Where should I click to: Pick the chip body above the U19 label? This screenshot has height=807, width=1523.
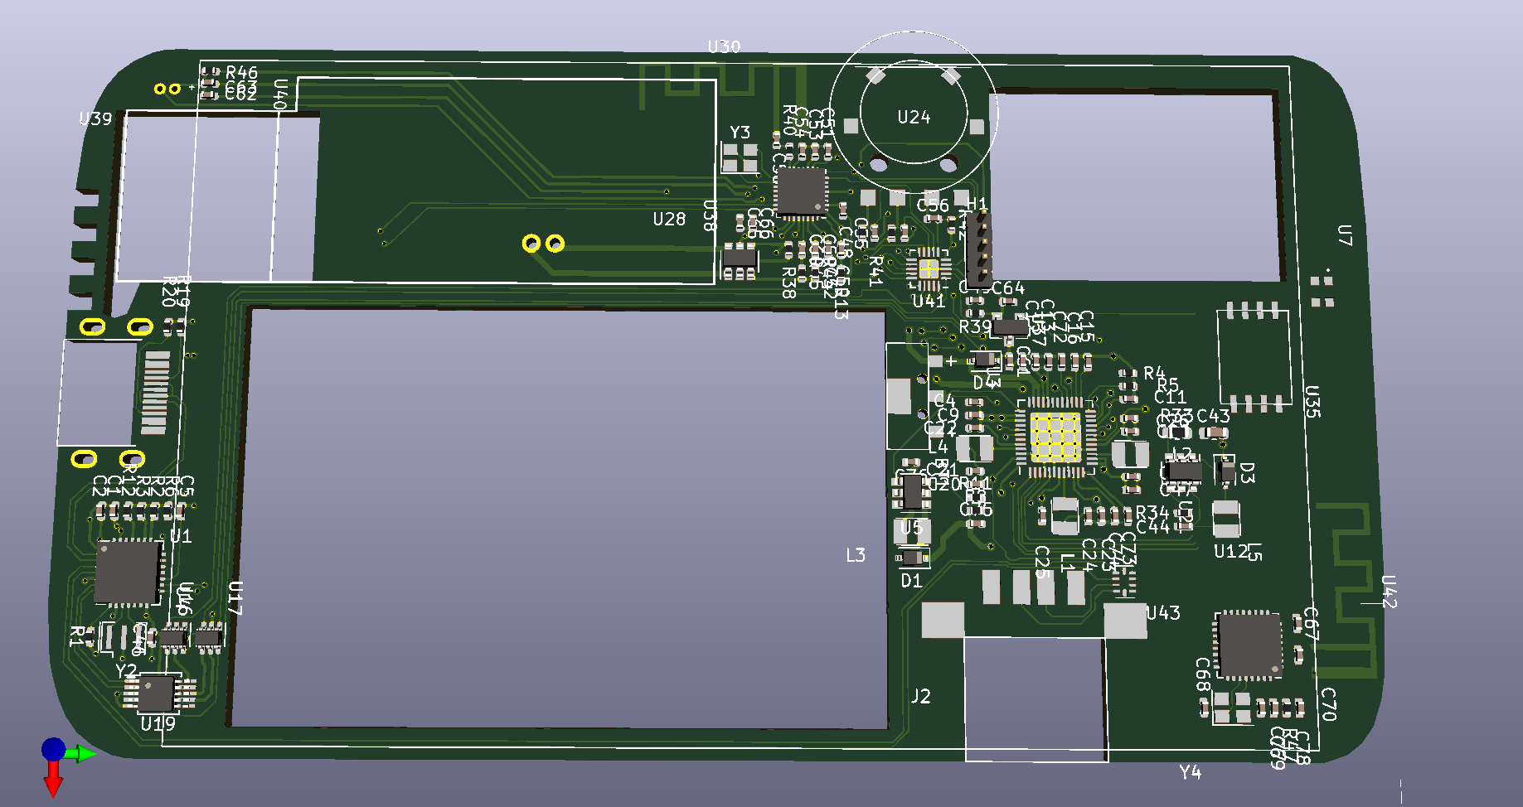[x=156, y=693]
